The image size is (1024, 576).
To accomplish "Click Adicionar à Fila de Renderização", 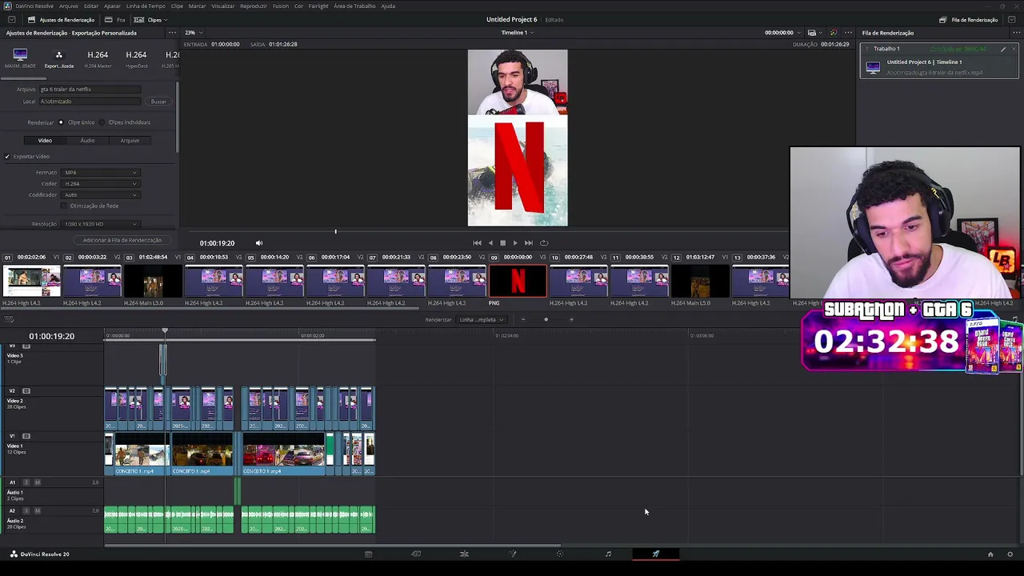I will (122, 240).
